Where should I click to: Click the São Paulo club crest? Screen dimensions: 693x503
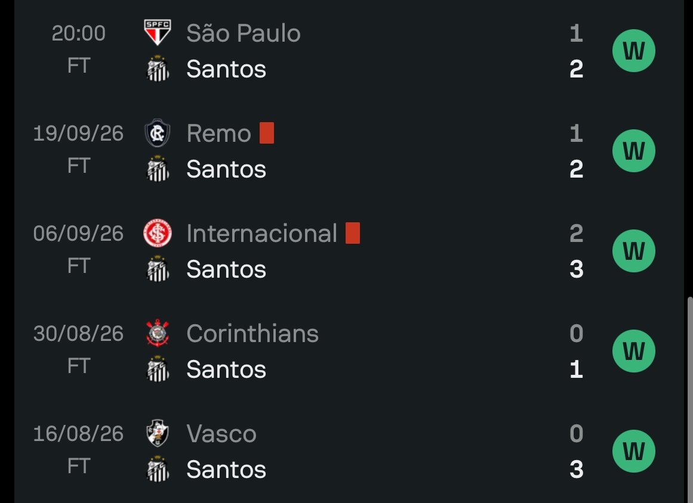coord(158,33)
